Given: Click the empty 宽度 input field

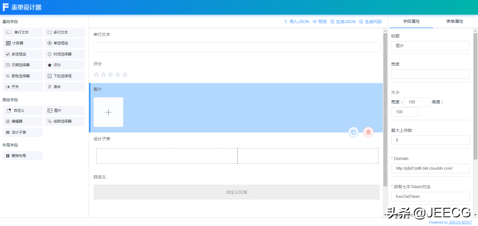Looking at the screenshot, I should (x=430, y=74).
